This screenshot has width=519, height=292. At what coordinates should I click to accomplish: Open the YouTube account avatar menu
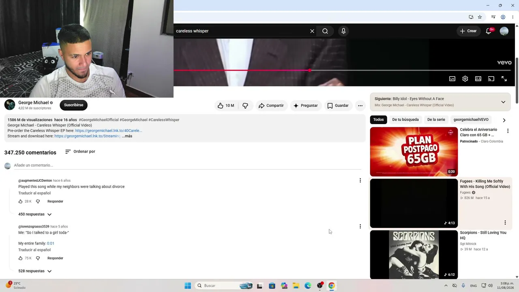click(x=504, y=31)
